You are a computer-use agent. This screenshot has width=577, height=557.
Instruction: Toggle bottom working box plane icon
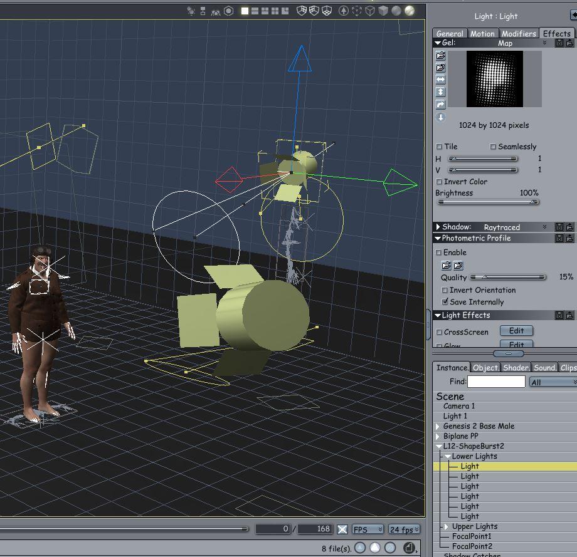327,11
